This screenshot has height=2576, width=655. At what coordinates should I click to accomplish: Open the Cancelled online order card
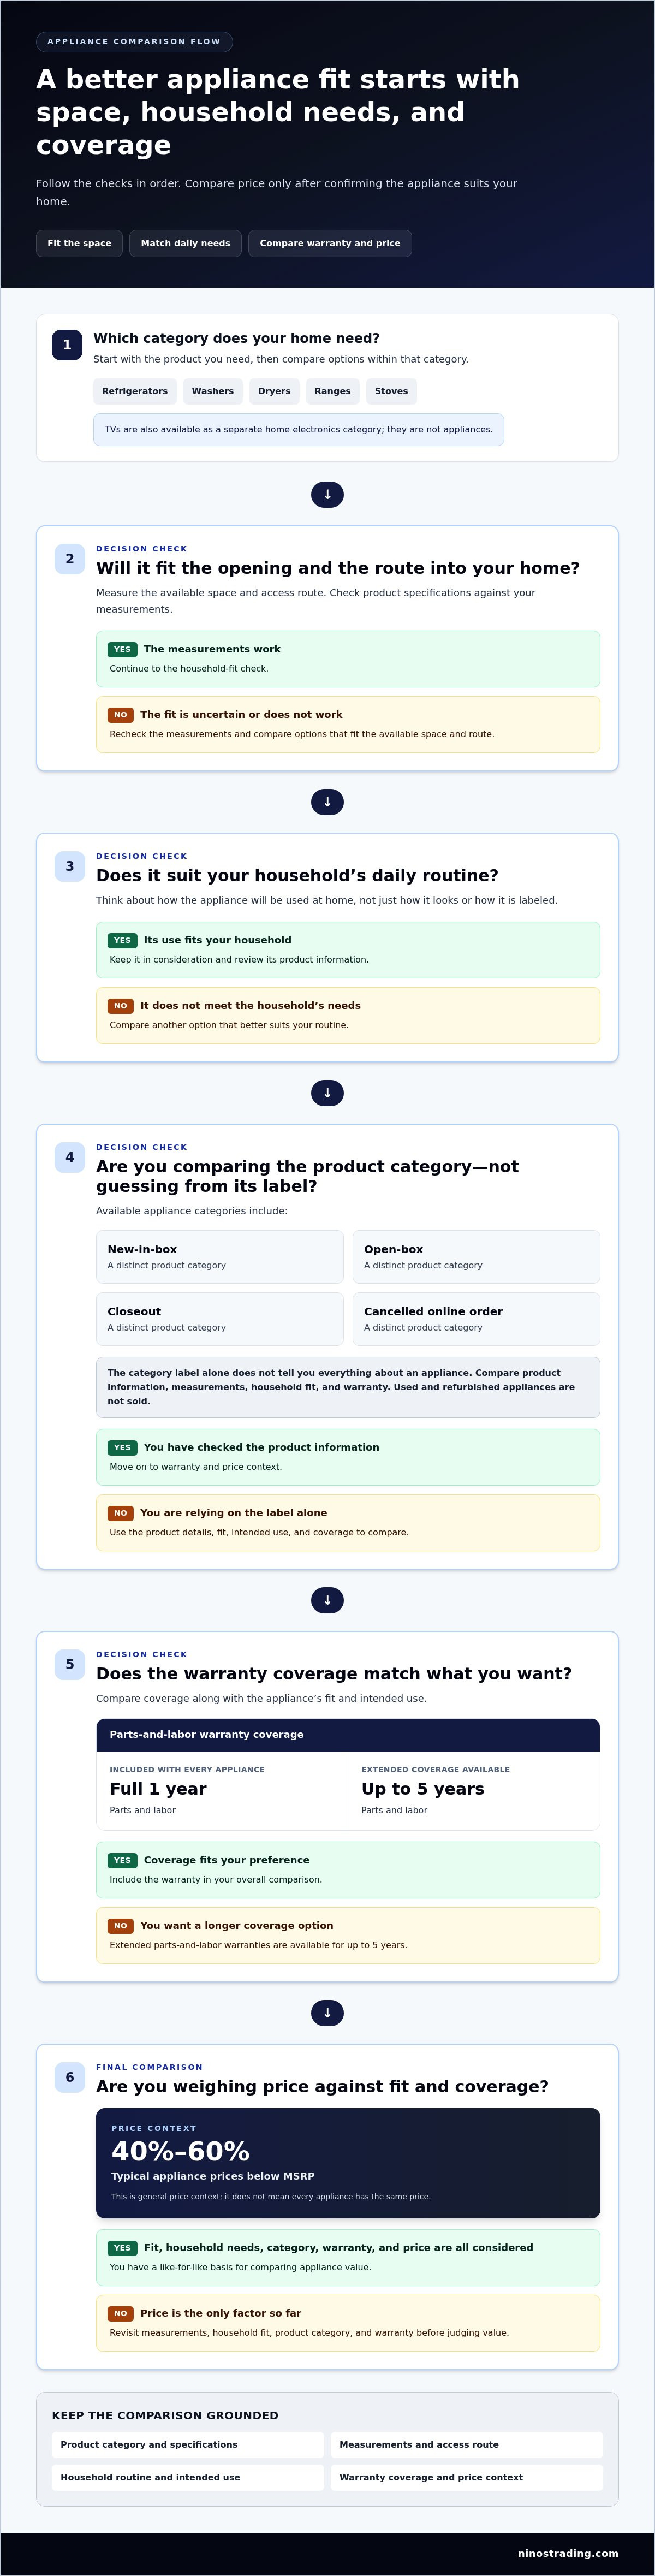(476, 1319)
